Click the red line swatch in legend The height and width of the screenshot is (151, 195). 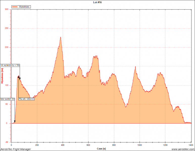(15, 7)
